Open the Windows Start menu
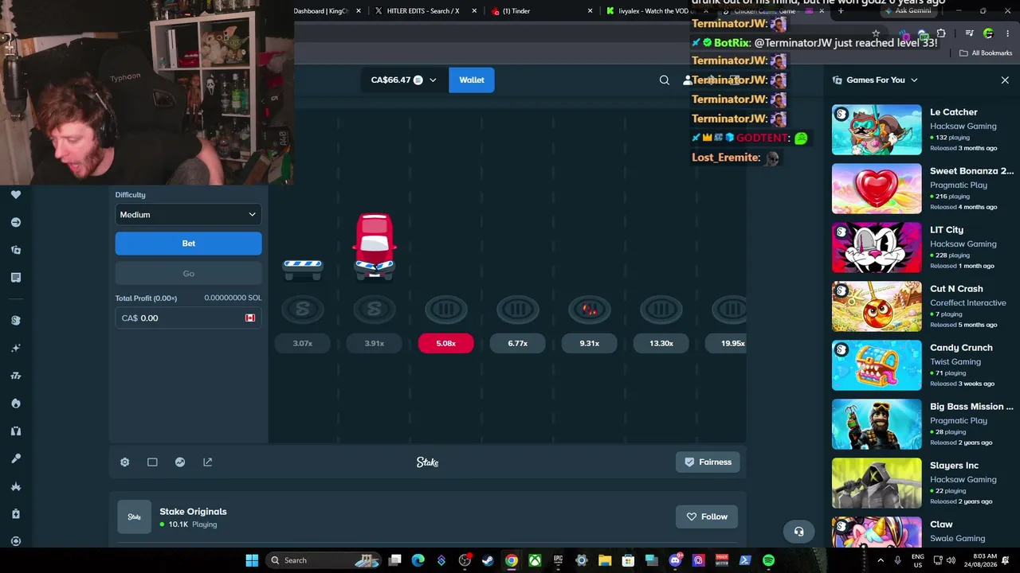 pos(252,560)
